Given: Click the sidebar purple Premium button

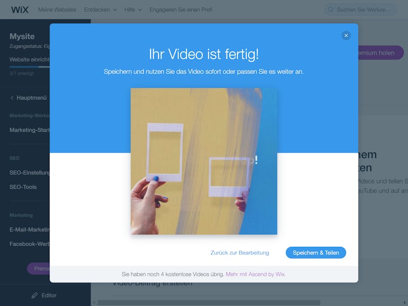Looking at the screenshot, I should pos(39,268).
